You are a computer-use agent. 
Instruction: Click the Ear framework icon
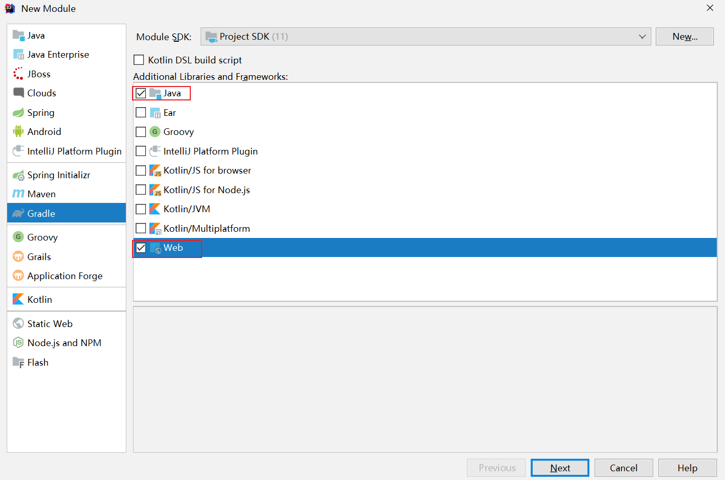tap(155, 113)
